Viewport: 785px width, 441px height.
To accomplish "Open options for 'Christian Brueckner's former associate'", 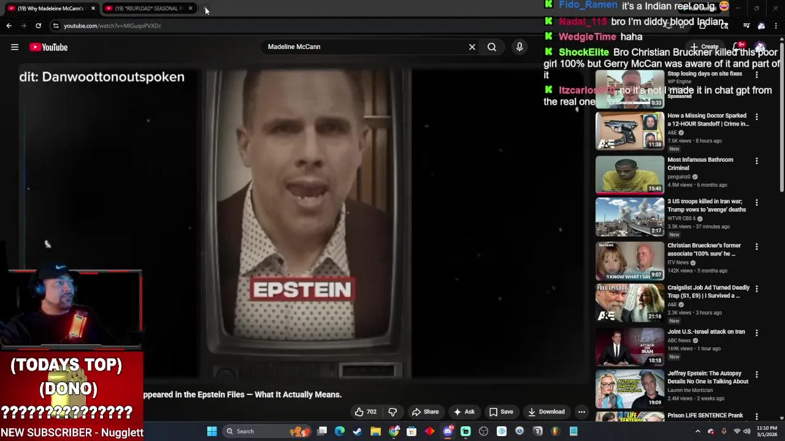I will (x=757, y=246).
